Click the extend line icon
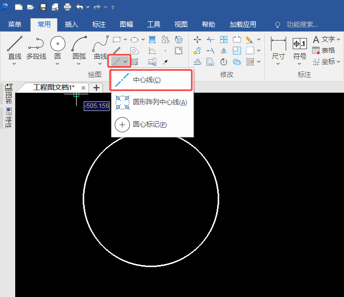 [x=211, y=51]
